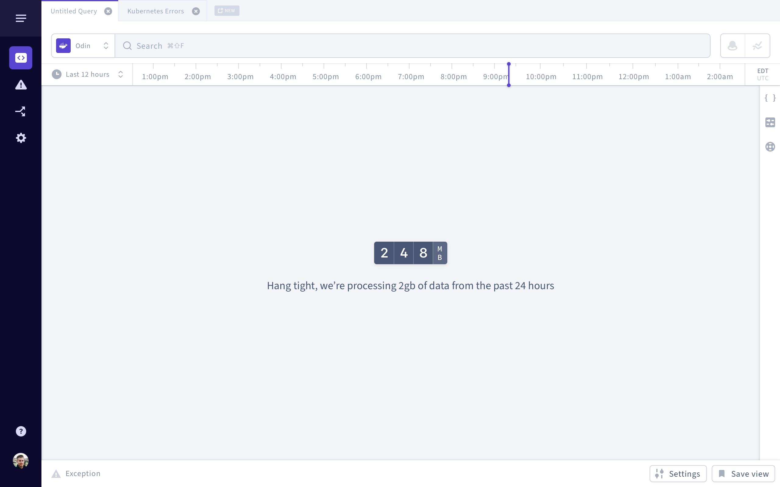Click the alert bell icon button
The image size is (780, 487).
point(732,46)
